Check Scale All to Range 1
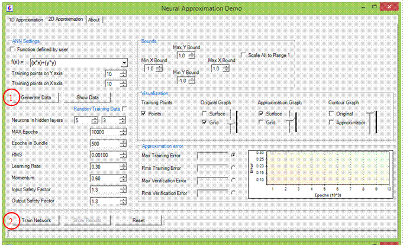Screen dimensions: 403x245 tap(243, 54)
